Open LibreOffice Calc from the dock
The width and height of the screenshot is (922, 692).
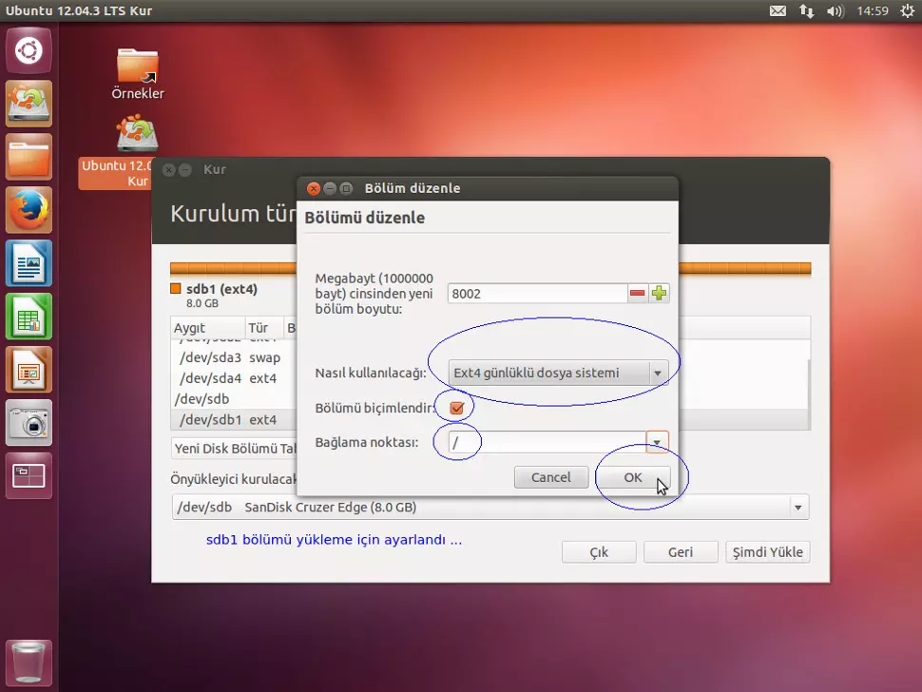(x=29, y=317)
